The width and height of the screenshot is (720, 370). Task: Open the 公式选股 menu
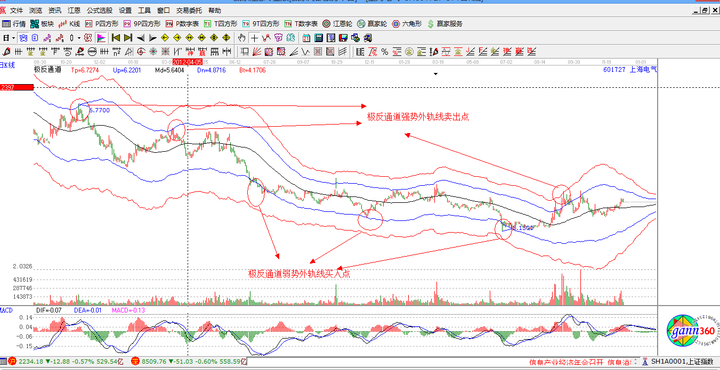(100, 10)
